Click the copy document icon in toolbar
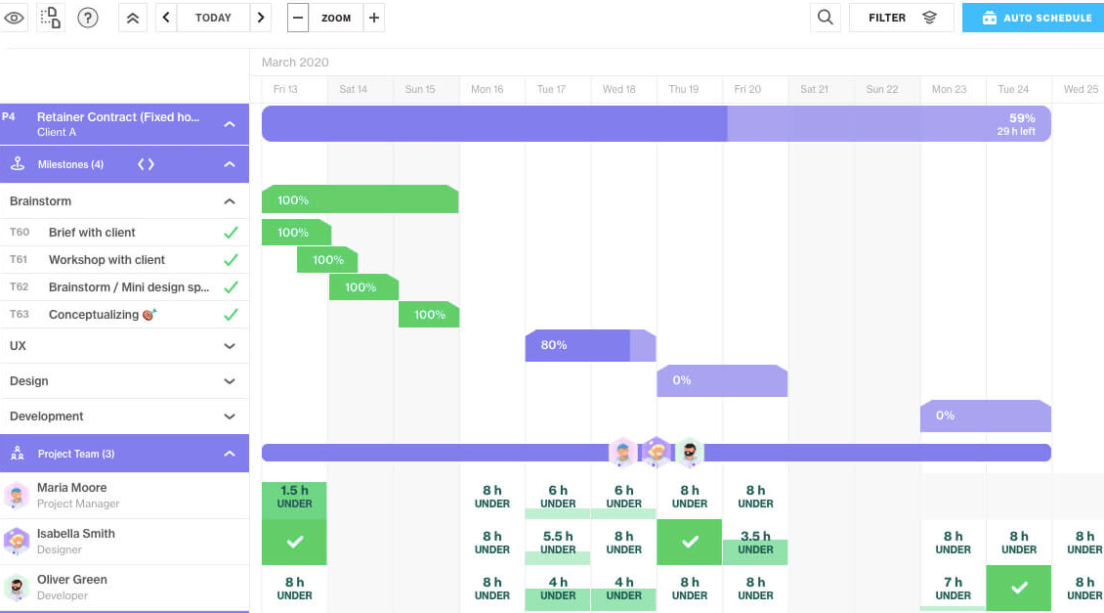Screen dimensions: 1104x613 tap(51, 18)
